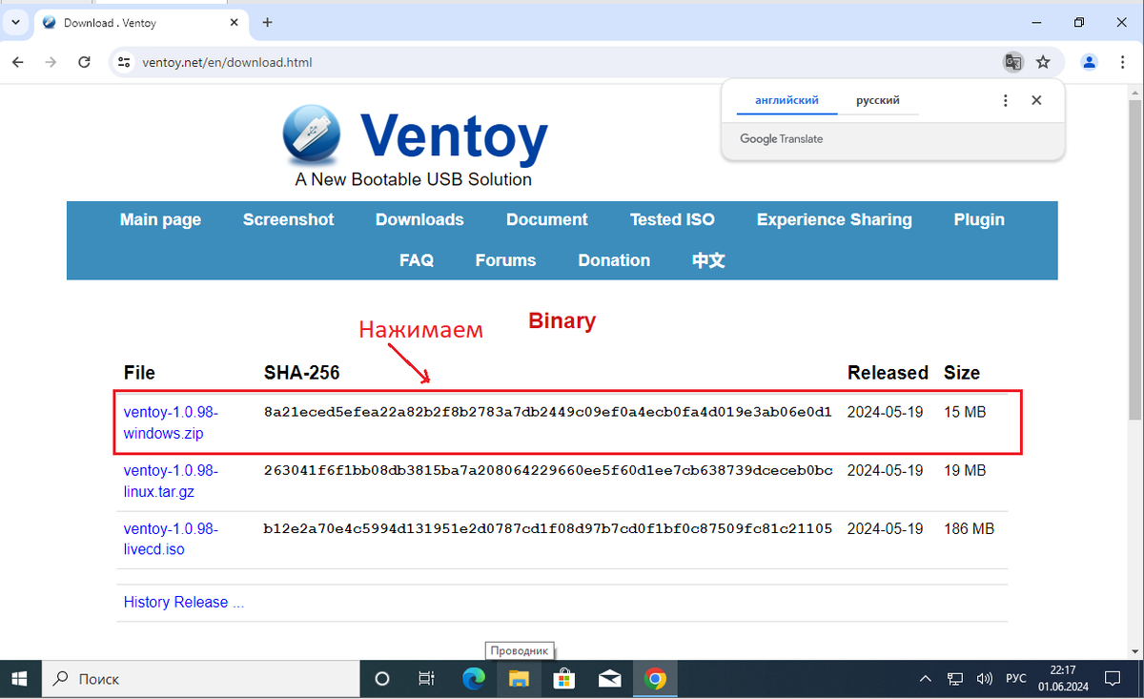Open Cortana circle on taskbar
This screenshot has width=1144, height=699.
(382, 679)
